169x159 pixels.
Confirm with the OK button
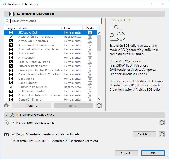[x=153, y=153]
